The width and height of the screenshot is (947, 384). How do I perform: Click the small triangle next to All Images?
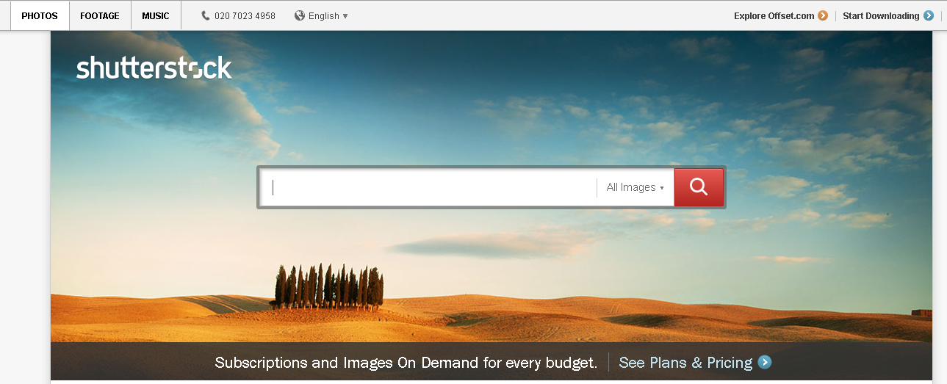click(x=662, y=188)
